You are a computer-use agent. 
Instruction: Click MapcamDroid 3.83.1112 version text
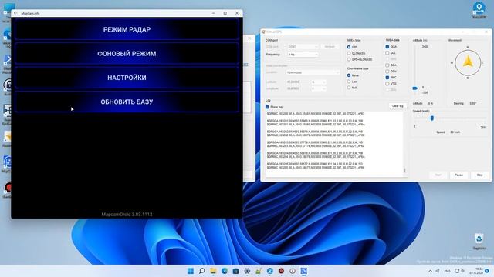click(127, 214)
